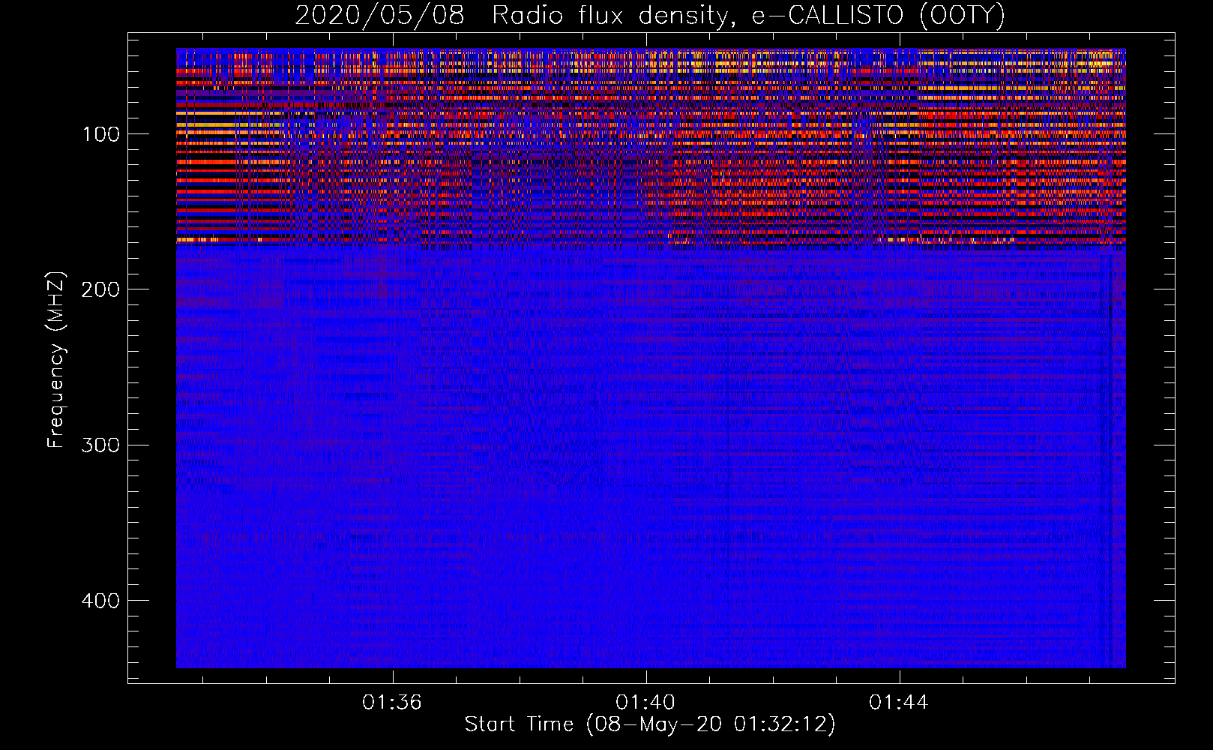Click the '400' frequency tick label
Screen dimensions: 1213x750
pos(101,601)
